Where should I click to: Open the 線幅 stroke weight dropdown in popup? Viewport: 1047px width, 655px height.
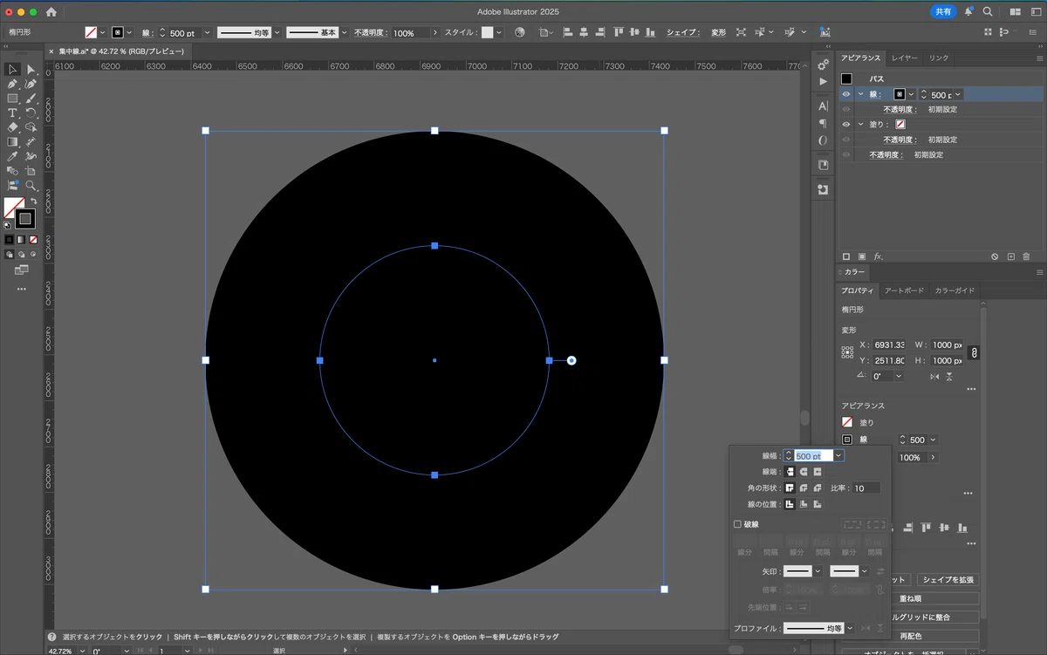[838, 455]
